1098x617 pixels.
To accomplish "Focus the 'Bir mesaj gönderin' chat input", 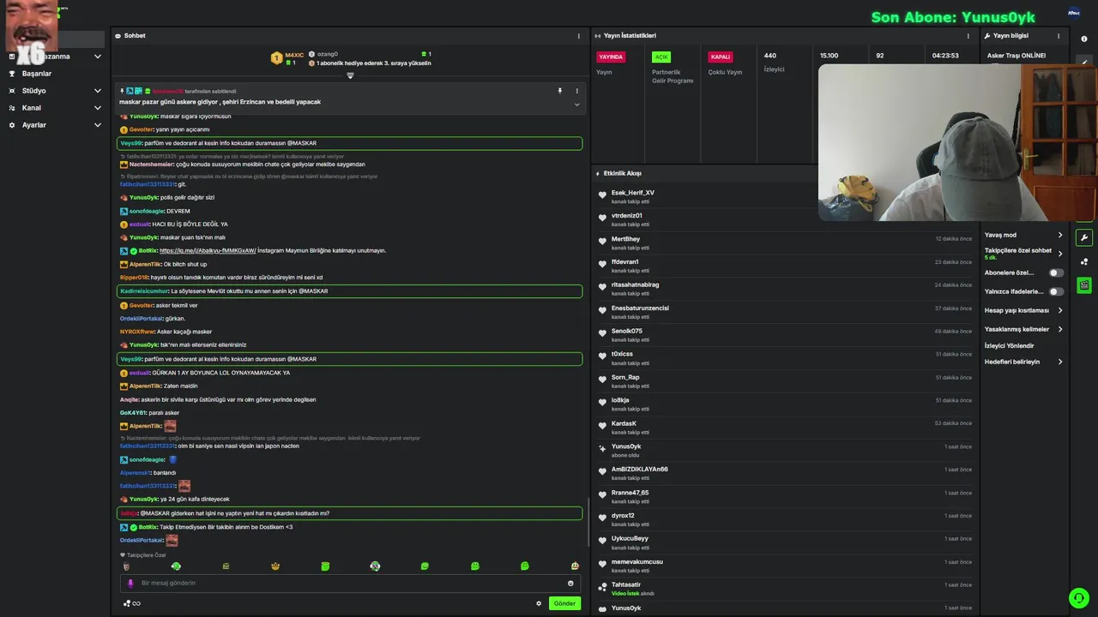I will [350, 584].
